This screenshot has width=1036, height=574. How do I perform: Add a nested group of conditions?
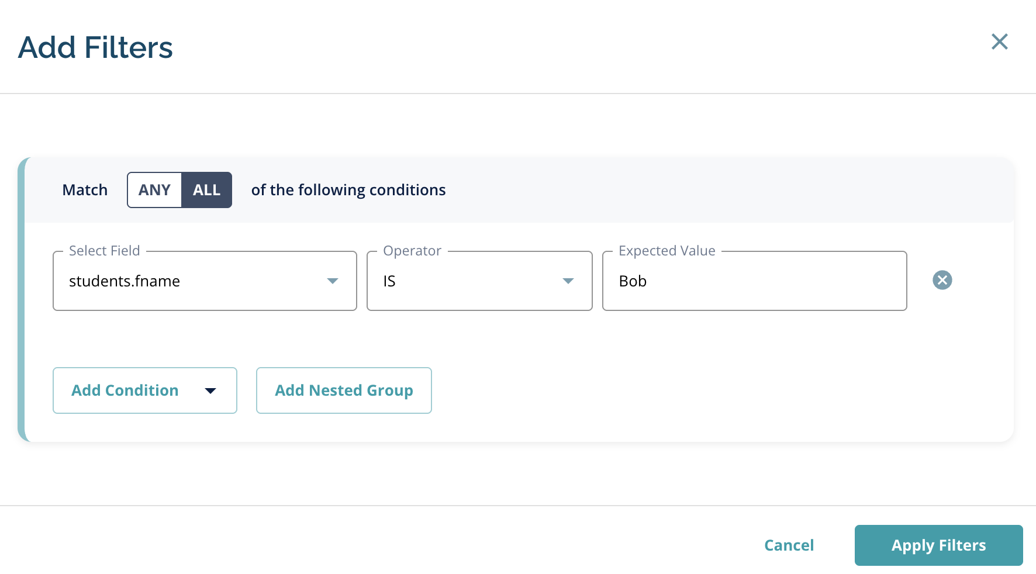click(344, 390)
